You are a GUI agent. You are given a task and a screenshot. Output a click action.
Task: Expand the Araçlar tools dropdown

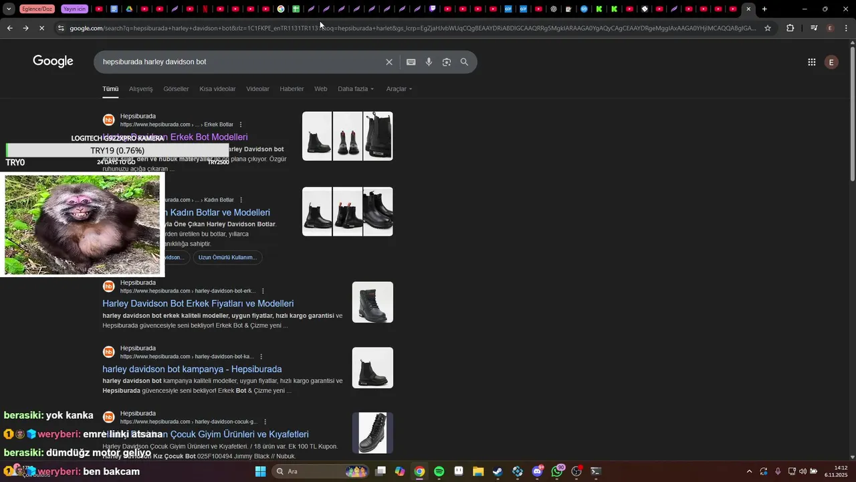[x=399, y=89]
